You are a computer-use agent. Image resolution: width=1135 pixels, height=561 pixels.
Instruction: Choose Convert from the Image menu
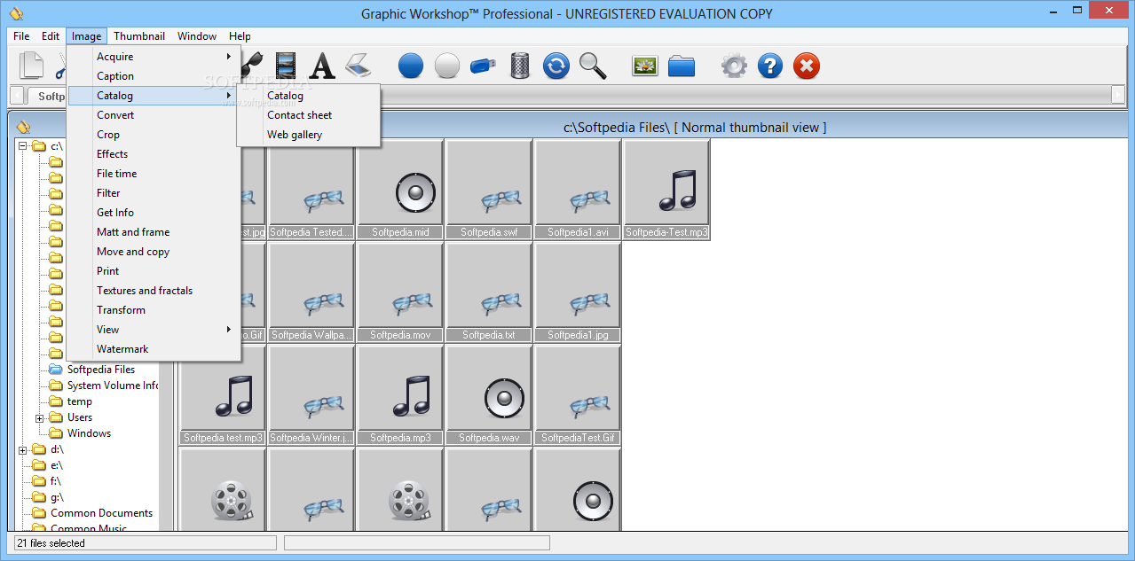point(154,115)
